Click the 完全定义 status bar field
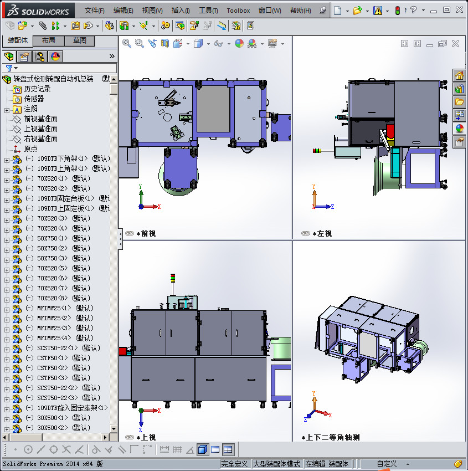This screenshot has width=468, height=471. tap(234, 464)
